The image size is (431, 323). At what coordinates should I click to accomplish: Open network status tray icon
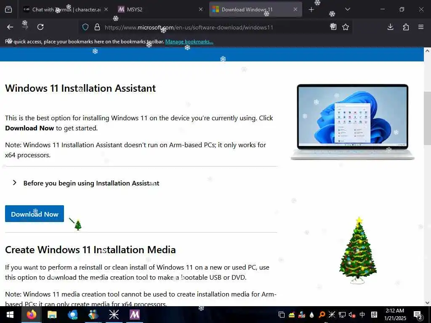[342, 315]
